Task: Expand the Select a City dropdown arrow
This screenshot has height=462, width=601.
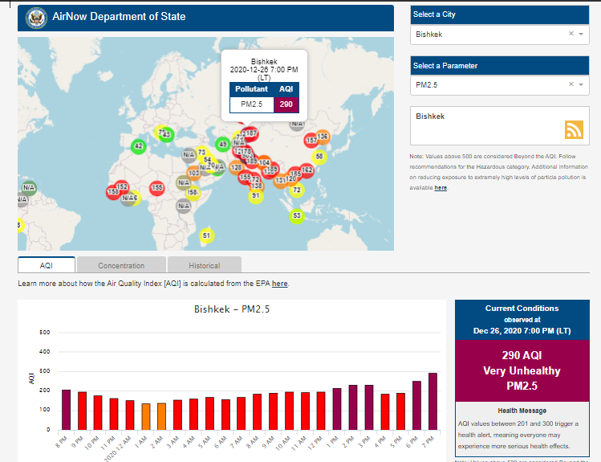Action: pyautogui.click(x=581, y=35)
